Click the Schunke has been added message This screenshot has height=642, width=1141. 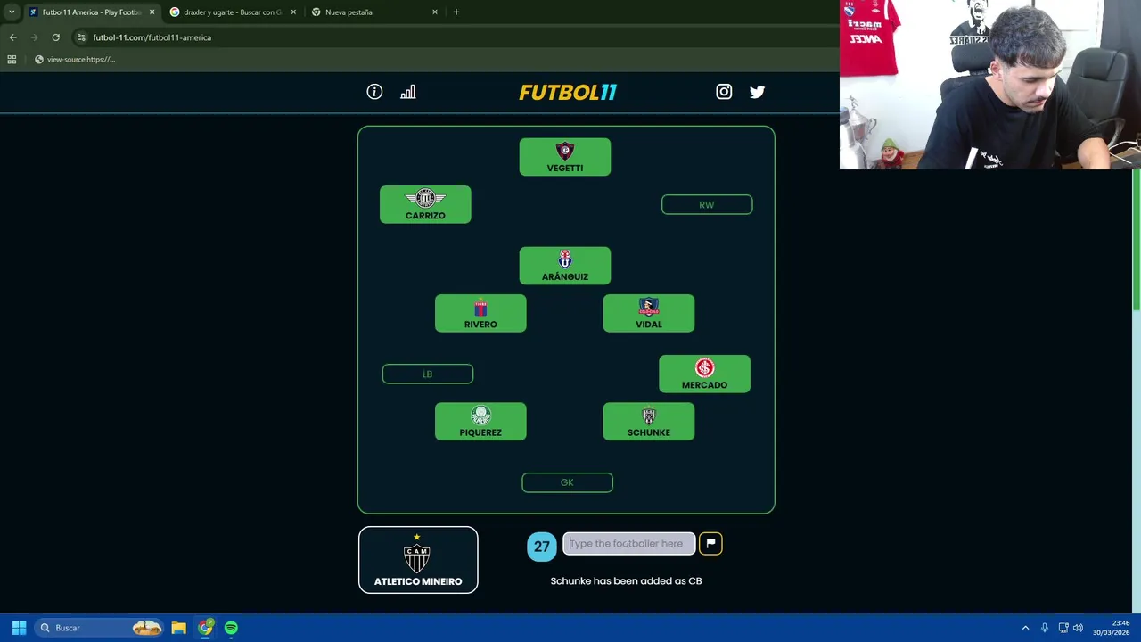tap(626, 581)
